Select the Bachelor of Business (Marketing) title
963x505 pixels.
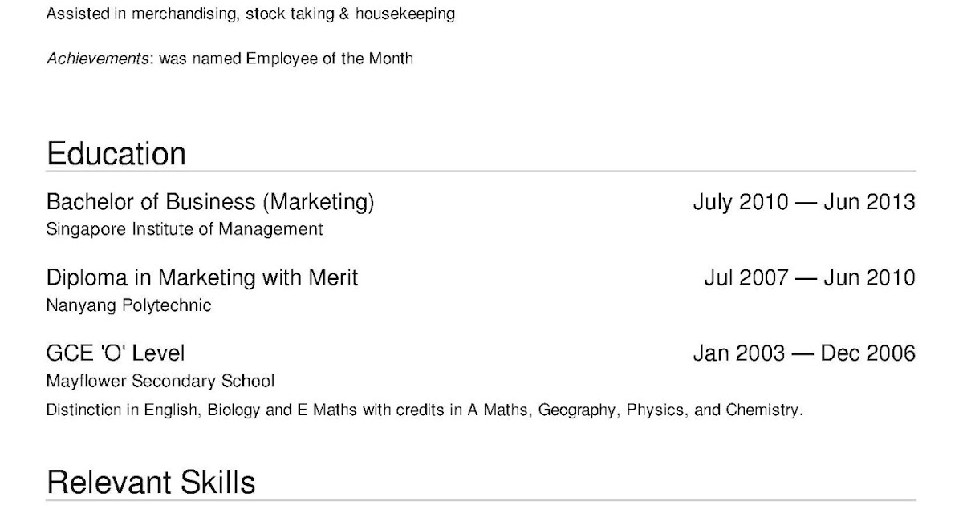tap(210, 202)
